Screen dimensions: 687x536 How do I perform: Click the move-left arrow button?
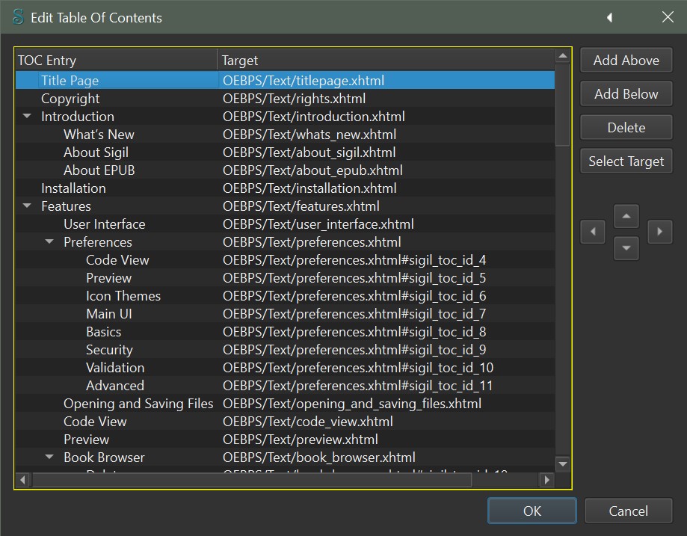click(593, 232)
